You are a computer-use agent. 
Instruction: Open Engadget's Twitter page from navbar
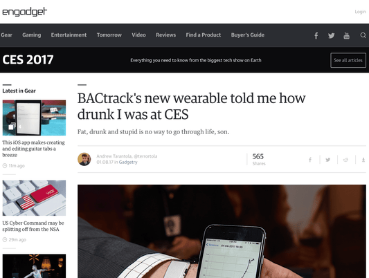coord(332,35)
